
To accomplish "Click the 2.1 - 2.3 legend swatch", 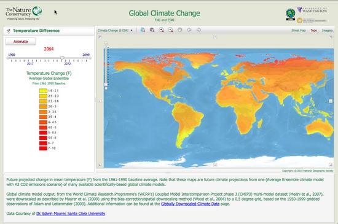I will (43, 96).
